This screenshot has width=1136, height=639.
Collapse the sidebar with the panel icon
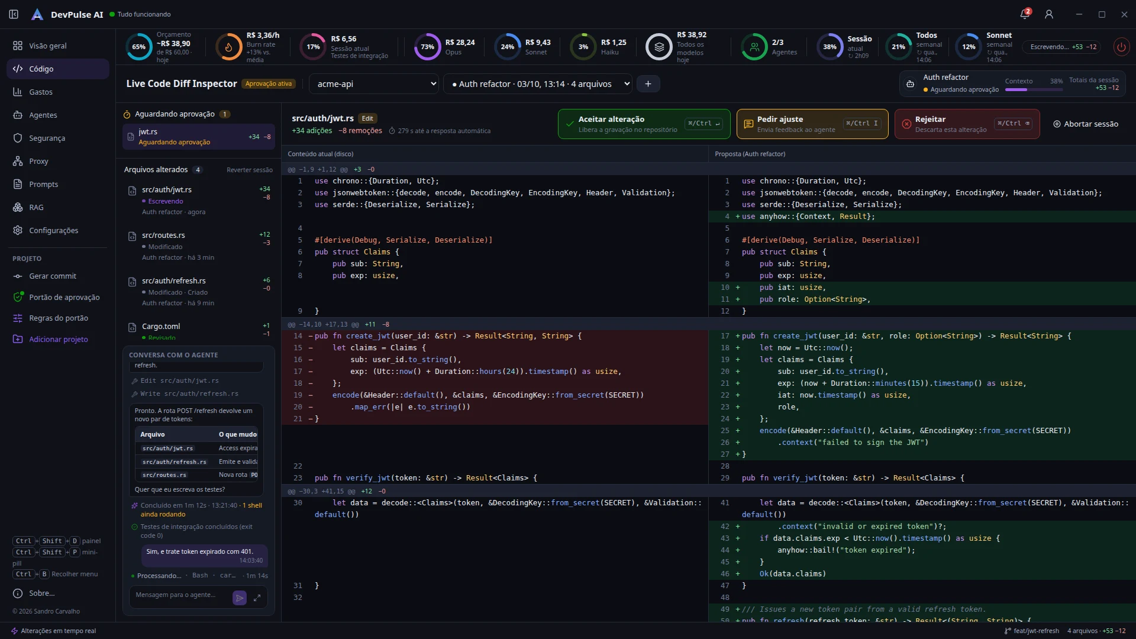coord(14,14)
